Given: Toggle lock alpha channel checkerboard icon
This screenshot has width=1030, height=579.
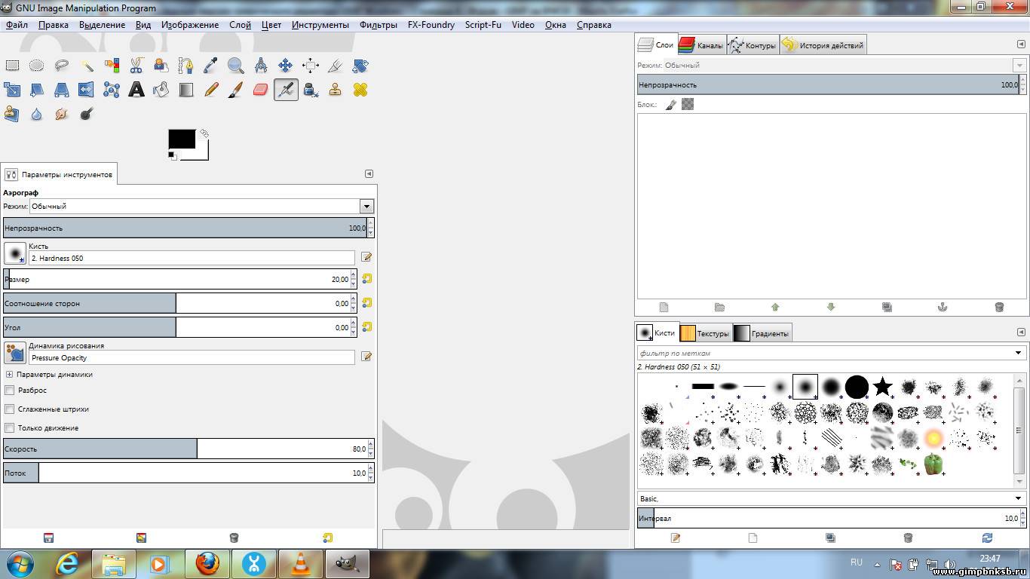Looking at the screenshot, I should pos(688,105).
